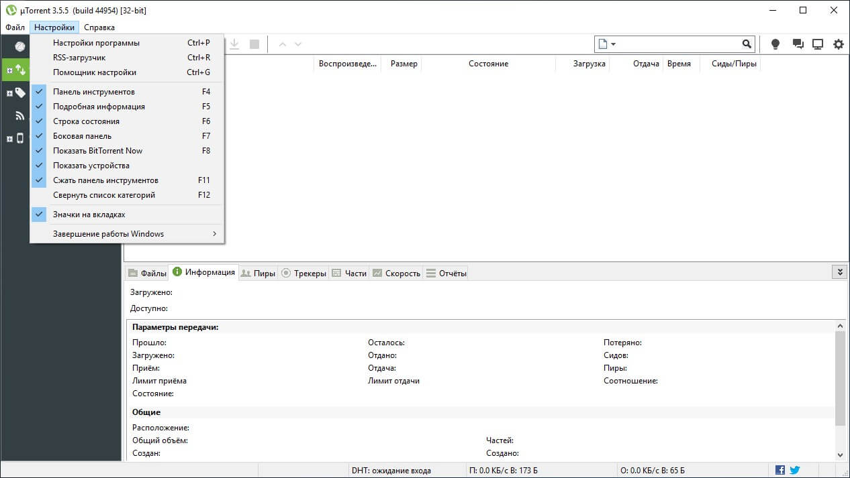Click inside the search input field
850x478 pixels.
[x=678, y=44]
